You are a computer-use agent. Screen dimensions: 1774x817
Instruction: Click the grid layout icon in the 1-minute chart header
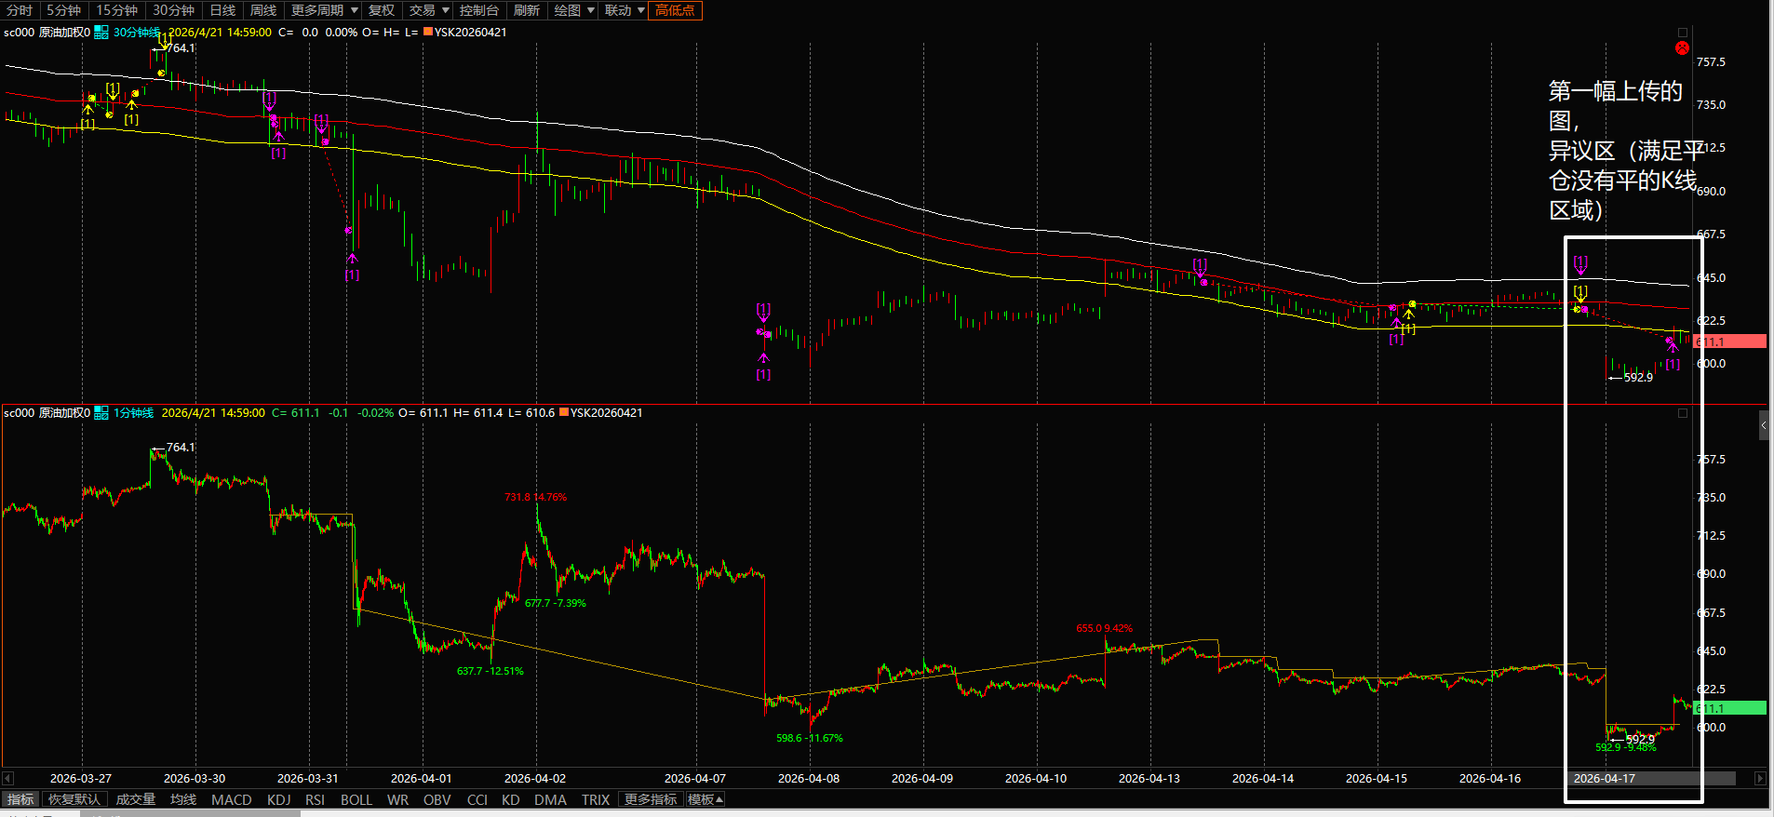[x=101, y=413]
